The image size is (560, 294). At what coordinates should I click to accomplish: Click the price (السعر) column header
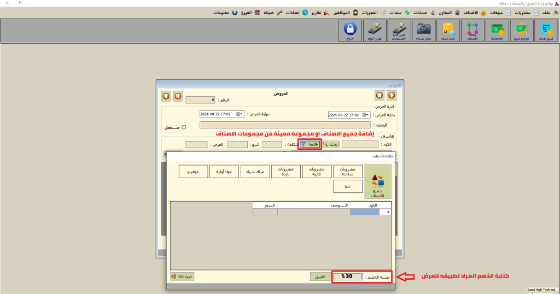click(265, 205)
